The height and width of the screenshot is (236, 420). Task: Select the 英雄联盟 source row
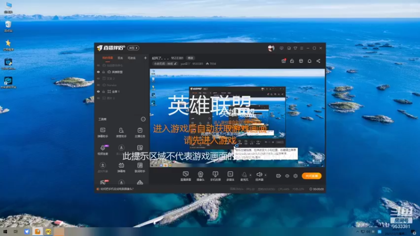122,72
